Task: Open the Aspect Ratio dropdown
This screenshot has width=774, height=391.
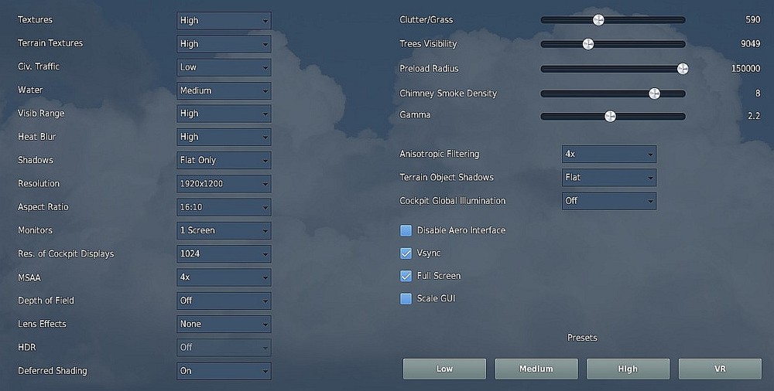Action: pos(224,207)
